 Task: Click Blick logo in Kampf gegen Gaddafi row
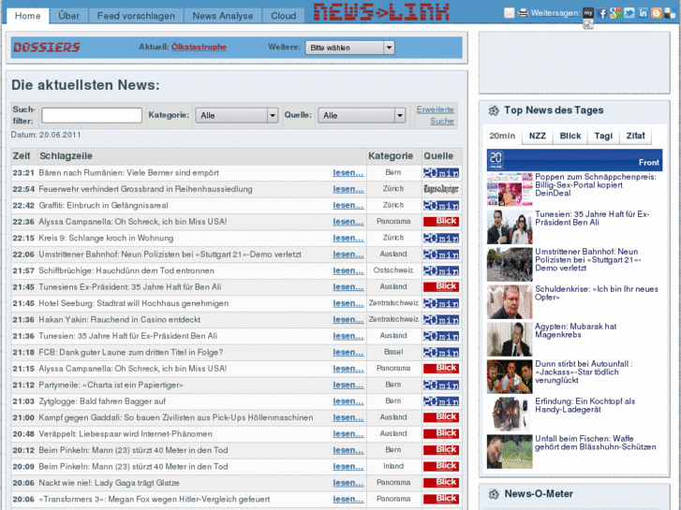[x=441, y=417]
